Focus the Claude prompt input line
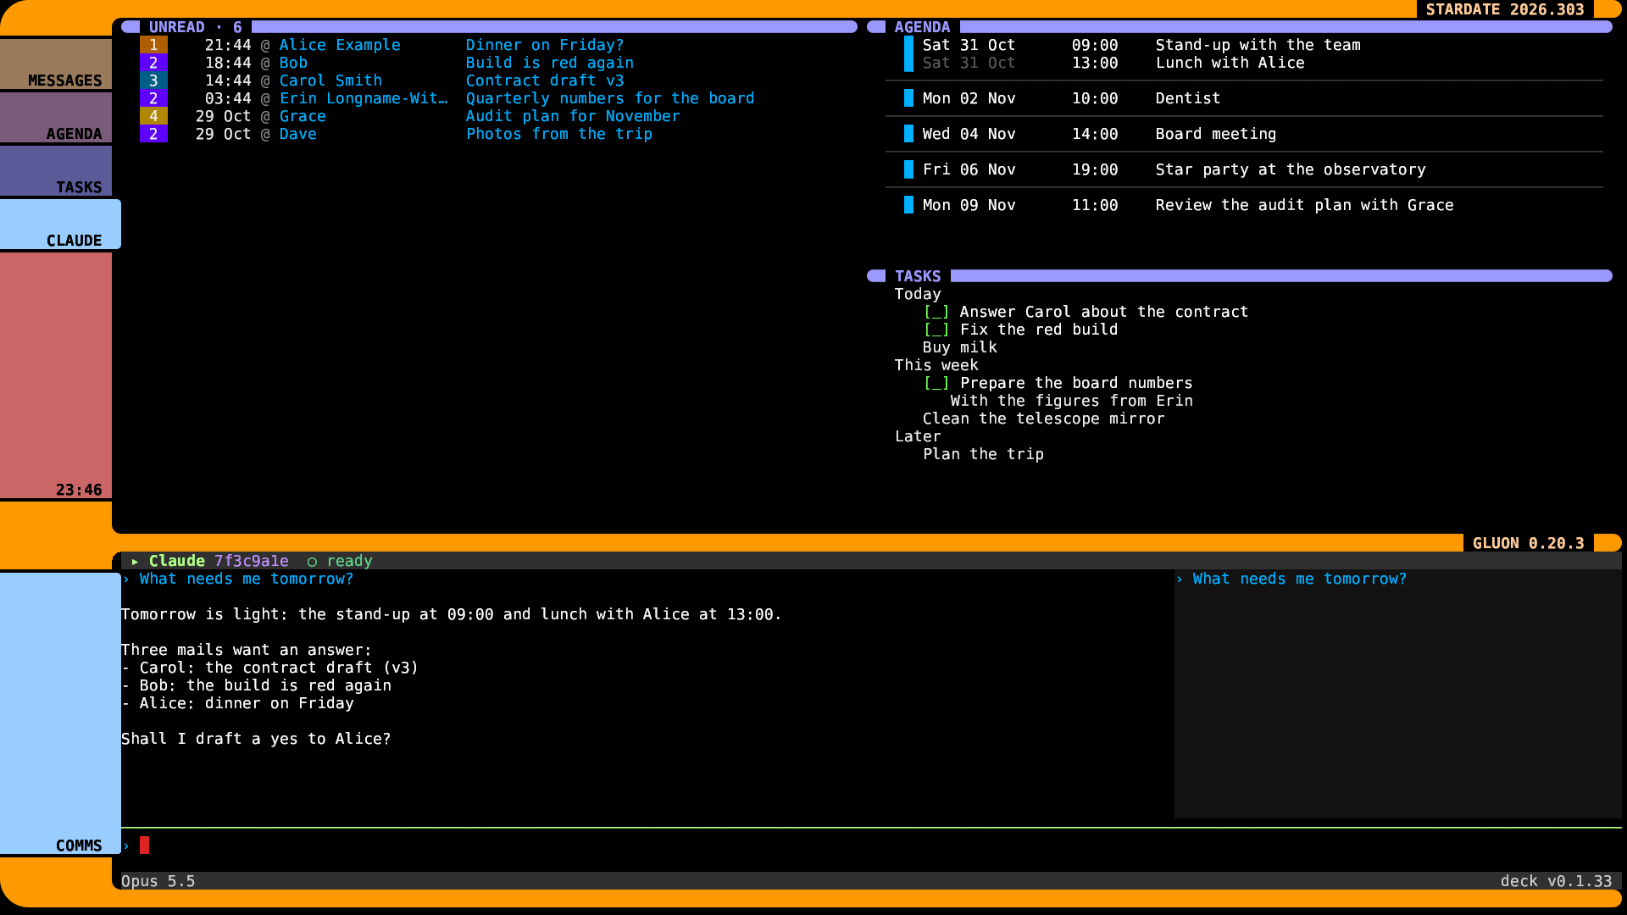The image size is (1627, 915). (871, 846)
